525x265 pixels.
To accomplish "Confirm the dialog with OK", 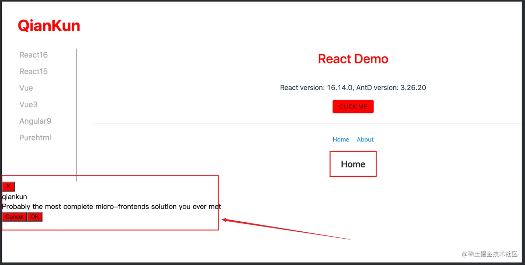I will click(35, 217).
